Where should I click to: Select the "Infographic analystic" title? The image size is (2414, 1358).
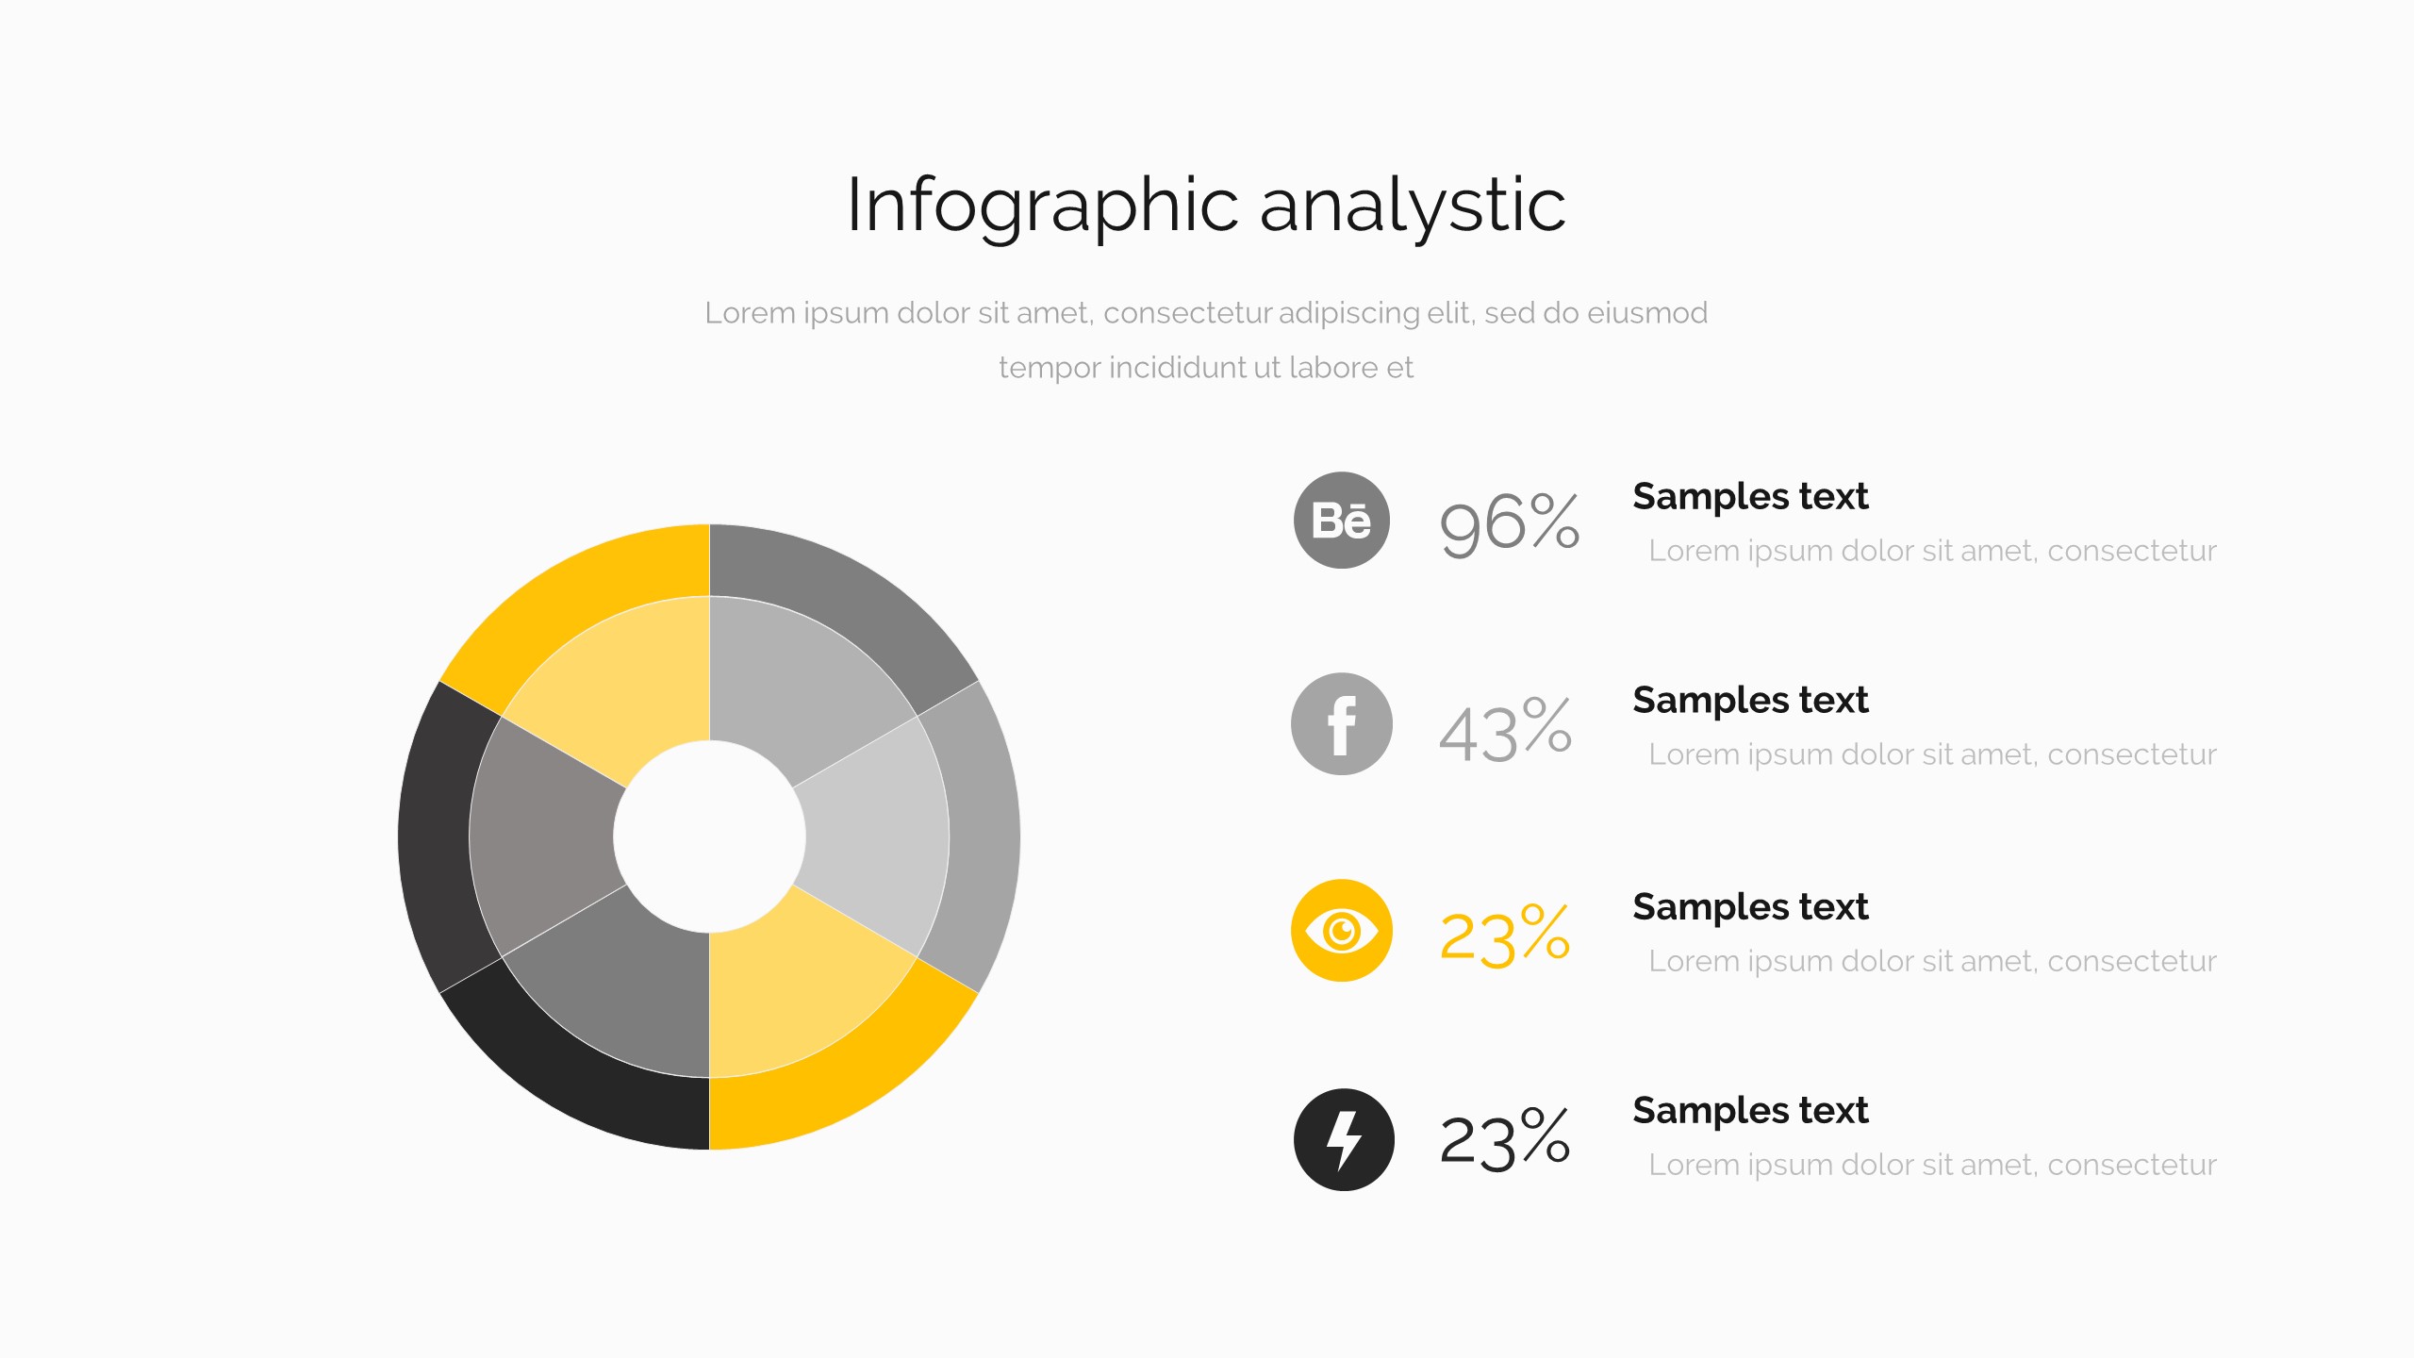pyautogui.click(x=1206, y=205)
